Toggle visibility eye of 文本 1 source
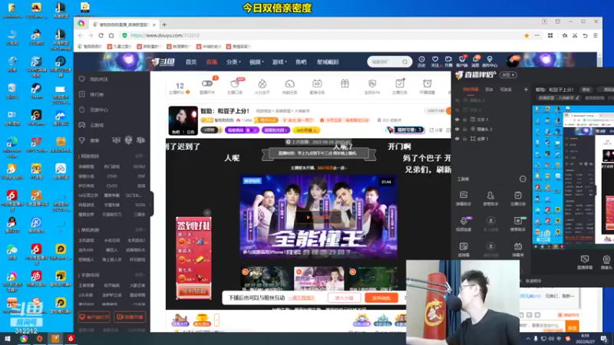The image size is (614, 345). (x=457, y=120)
